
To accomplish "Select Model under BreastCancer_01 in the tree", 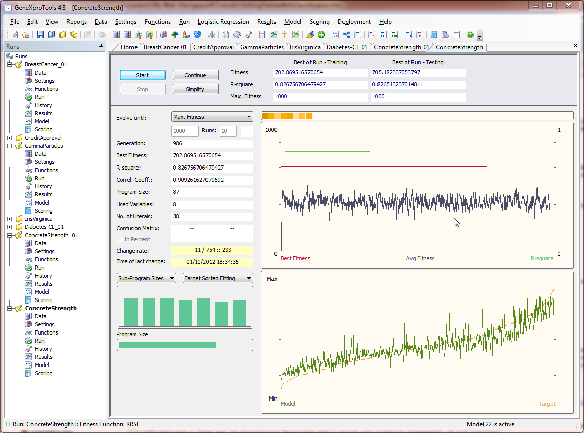I will pyautogui.click(x=41, y=121).
